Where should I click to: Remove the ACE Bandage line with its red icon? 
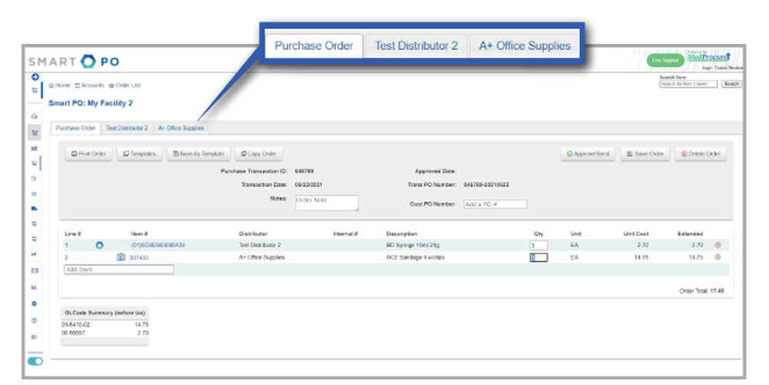(717, 257)
